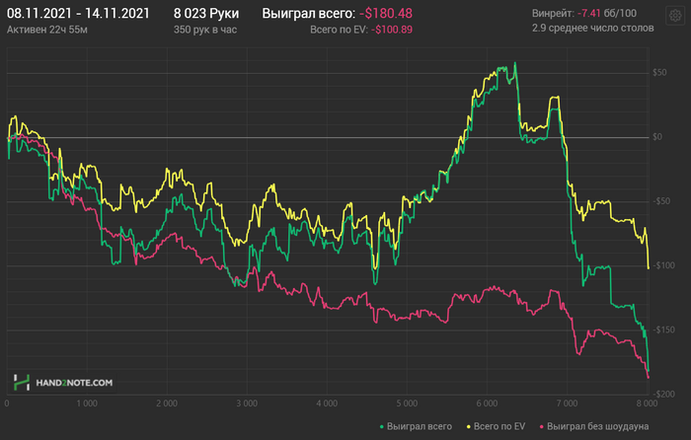This screenshot has height=440, width=691.
Task: Click the 5 000 x-axis label
Action: click(407, 403)
